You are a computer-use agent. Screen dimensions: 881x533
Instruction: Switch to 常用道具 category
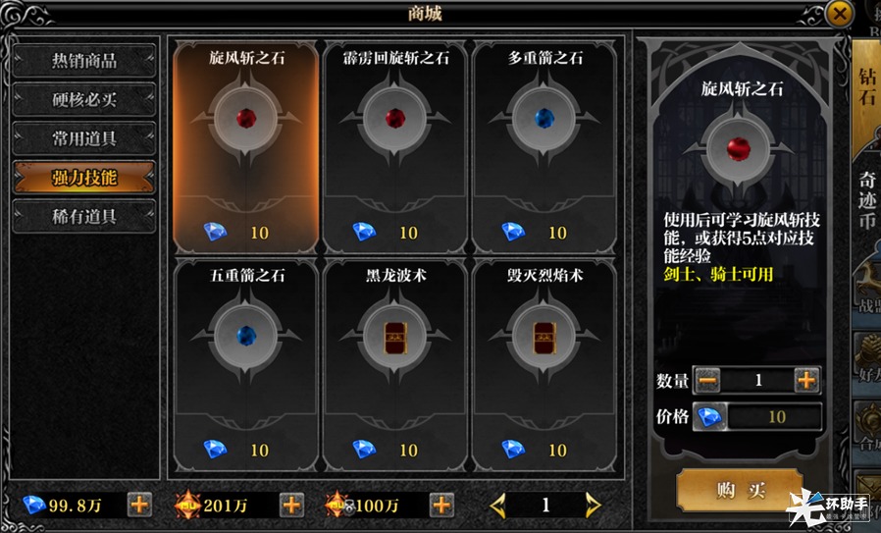coord(84,138)
